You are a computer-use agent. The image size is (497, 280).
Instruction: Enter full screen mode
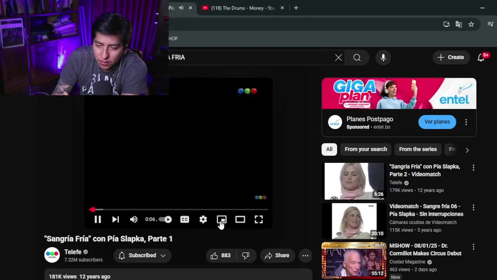point(259,220)
